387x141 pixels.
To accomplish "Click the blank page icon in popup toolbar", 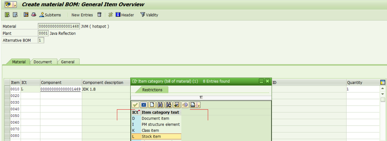I will pos(152,105).
